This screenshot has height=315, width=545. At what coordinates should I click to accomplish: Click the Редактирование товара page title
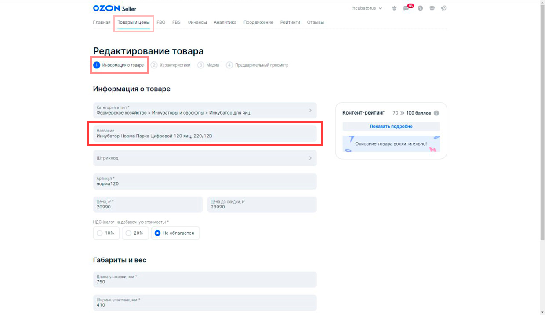click(x=148, y=51)
